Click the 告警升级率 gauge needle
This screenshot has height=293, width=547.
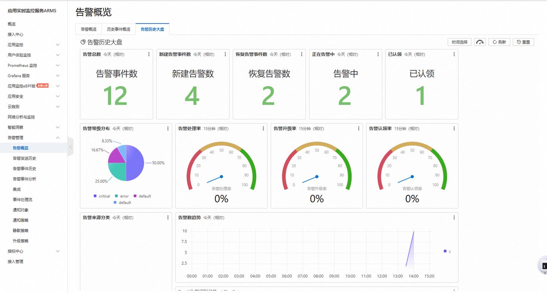pos(310,179)
